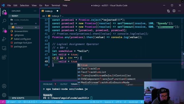The height and width of the screenshot is (104, 184).
Task: Click the 'Logical Assignment Operator' comment line
Action: pos(76,44)
